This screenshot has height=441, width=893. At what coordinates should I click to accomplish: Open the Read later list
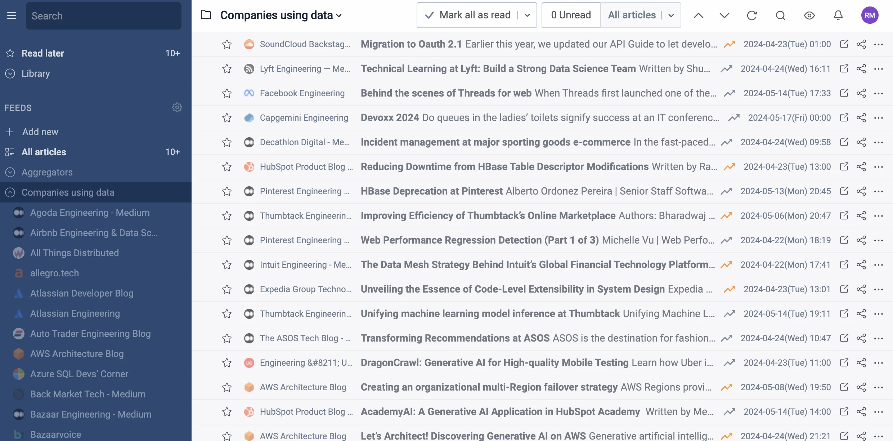pos(43,53)
